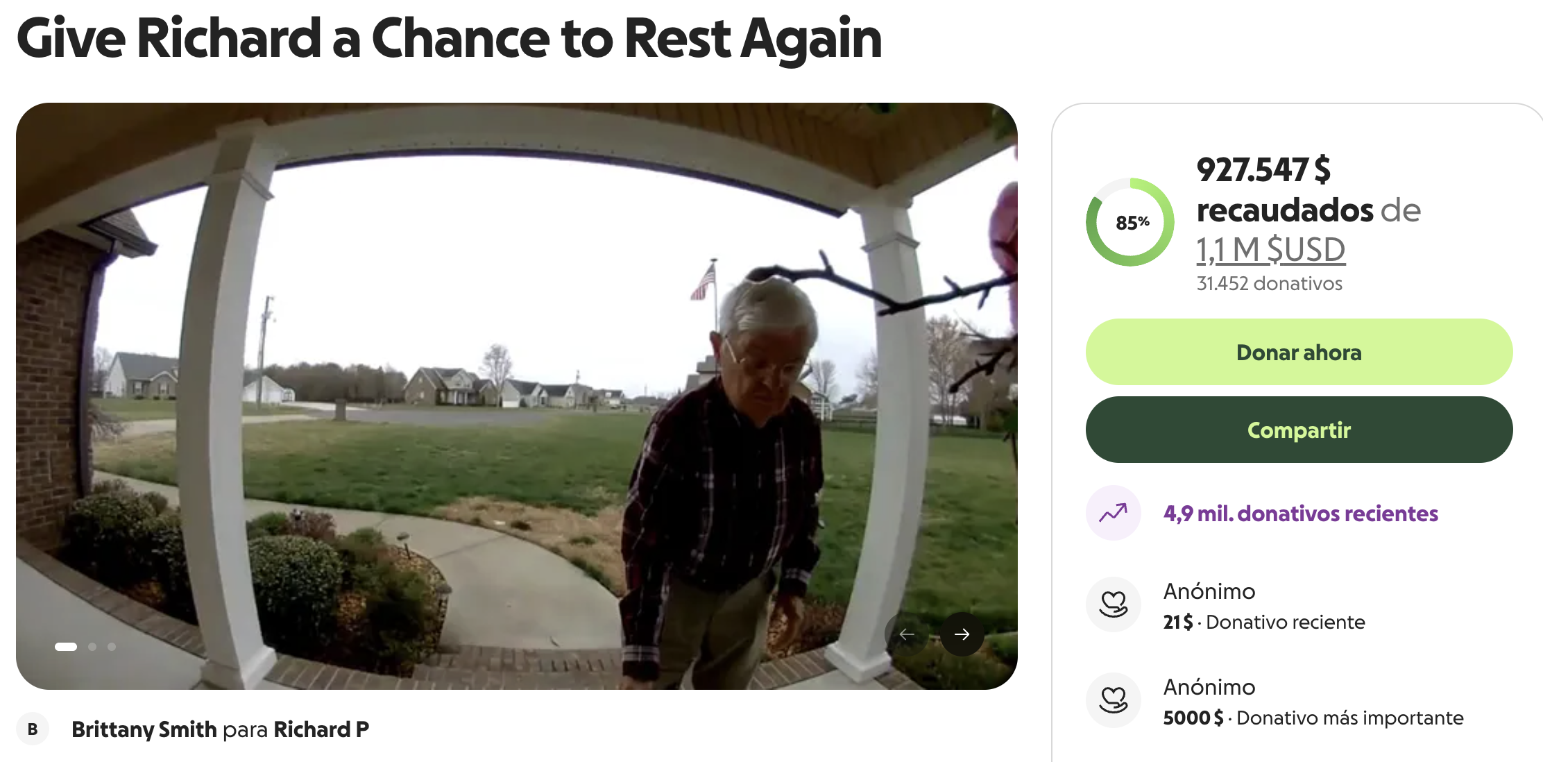This screenshot has width=1543, height=762.
Task: Click the heart-hand icon beside the 21 $ donation
Action: [1114, 604]
